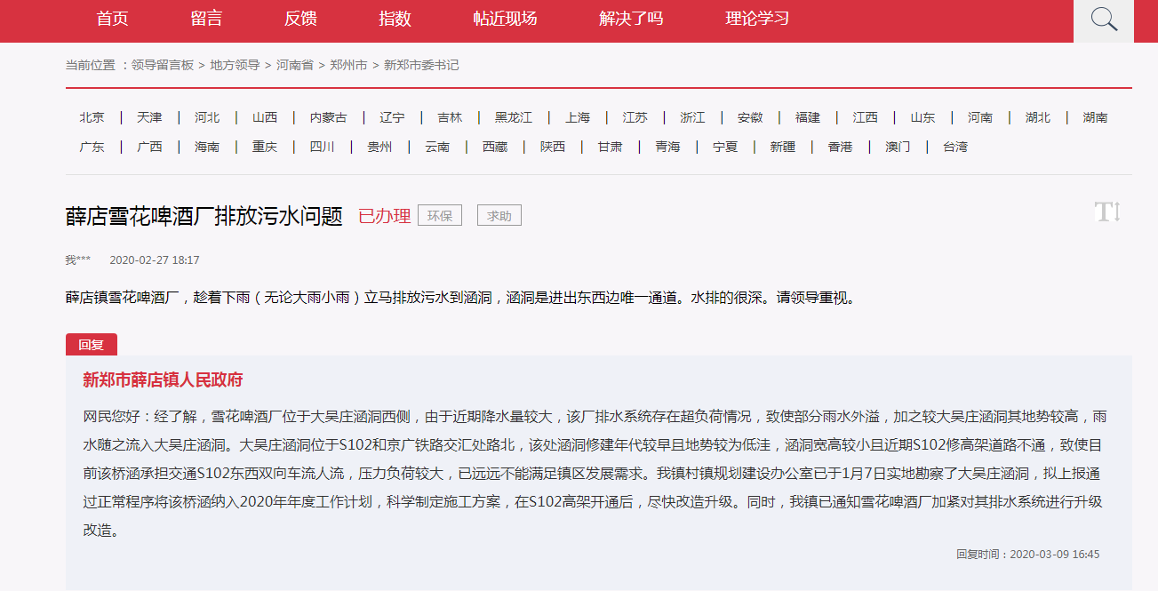Go to 首页 in the top navigation
This screenshot has width=1158, height=591.
point(113,19)
